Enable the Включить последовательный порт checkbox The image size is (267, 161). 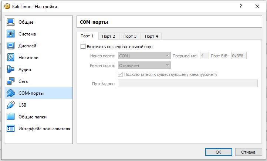click(83, 47)
